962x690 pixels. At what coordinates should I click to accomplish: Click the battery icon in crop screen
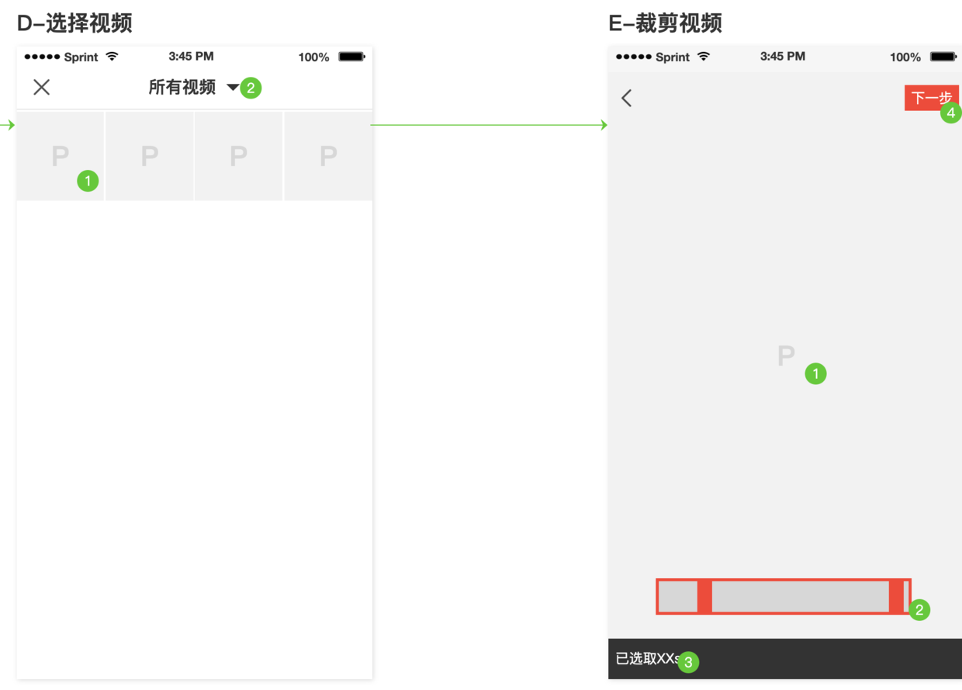(943, 57)
